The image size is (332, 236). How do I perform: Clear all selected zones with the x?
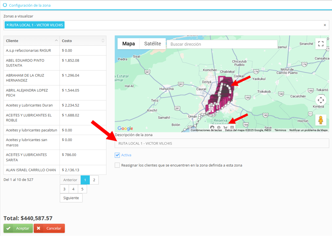(325, 25)
